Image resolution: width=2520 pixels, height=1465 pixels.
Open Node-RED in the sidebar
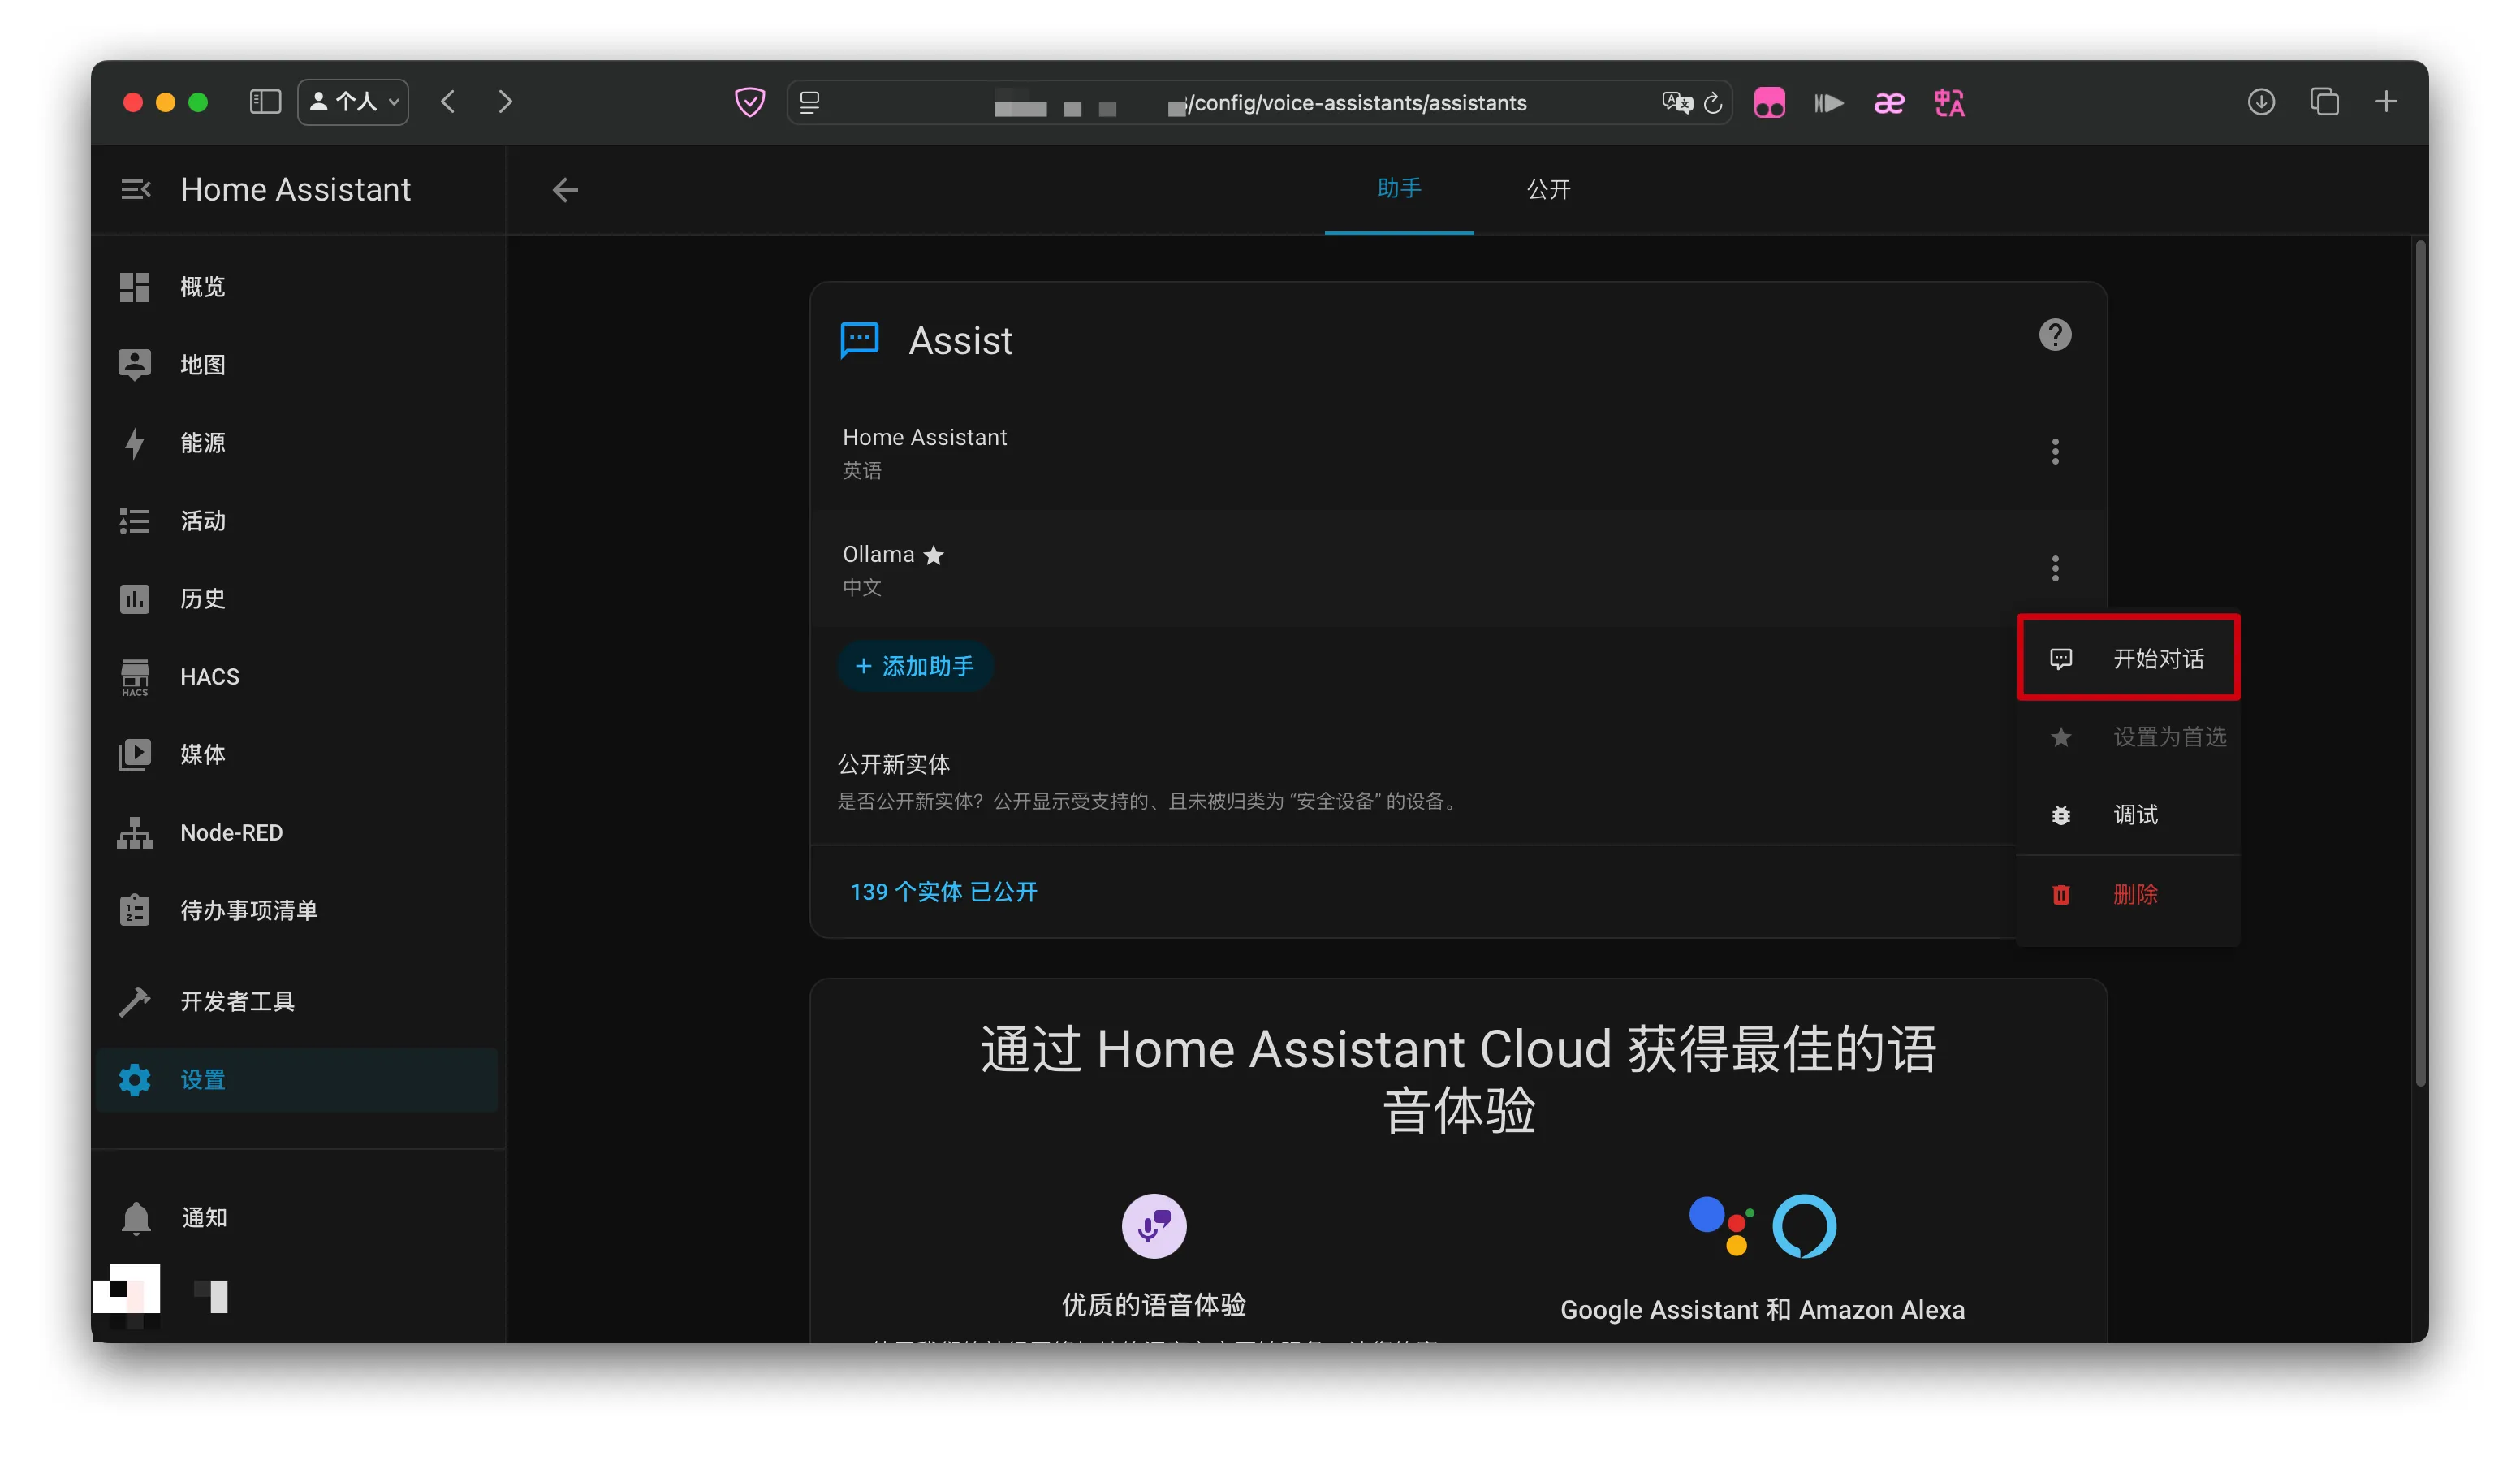click(230, 832)
